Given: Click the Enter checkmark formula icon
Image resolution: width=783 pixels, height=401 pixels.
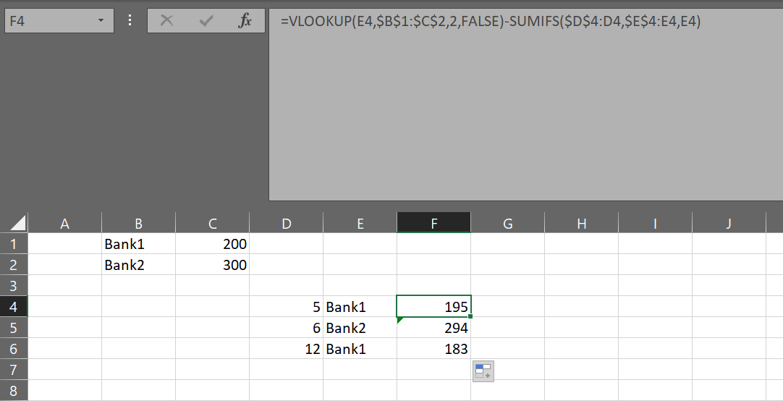Looking at the screenshot, I should [206, 21].
